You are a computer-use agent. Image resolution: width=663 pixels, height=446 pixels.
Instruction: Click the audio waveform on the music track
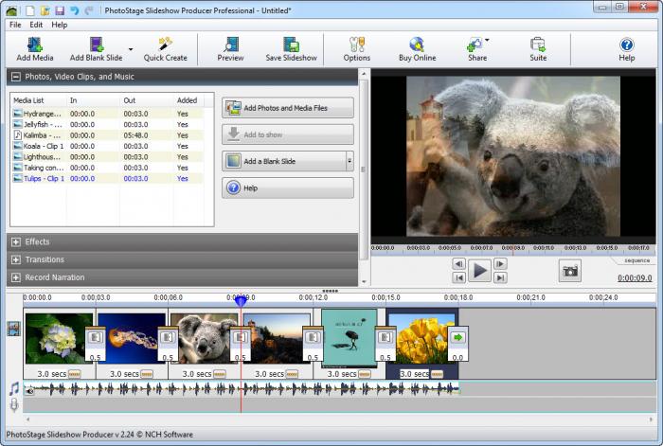point(241,388)
